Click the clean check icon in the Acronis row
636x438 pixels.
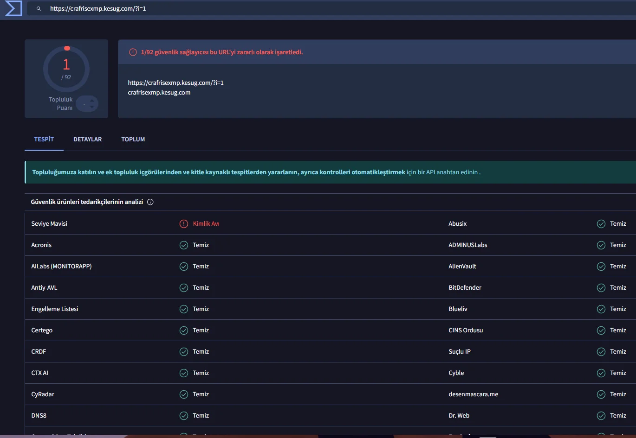[184, 245]
